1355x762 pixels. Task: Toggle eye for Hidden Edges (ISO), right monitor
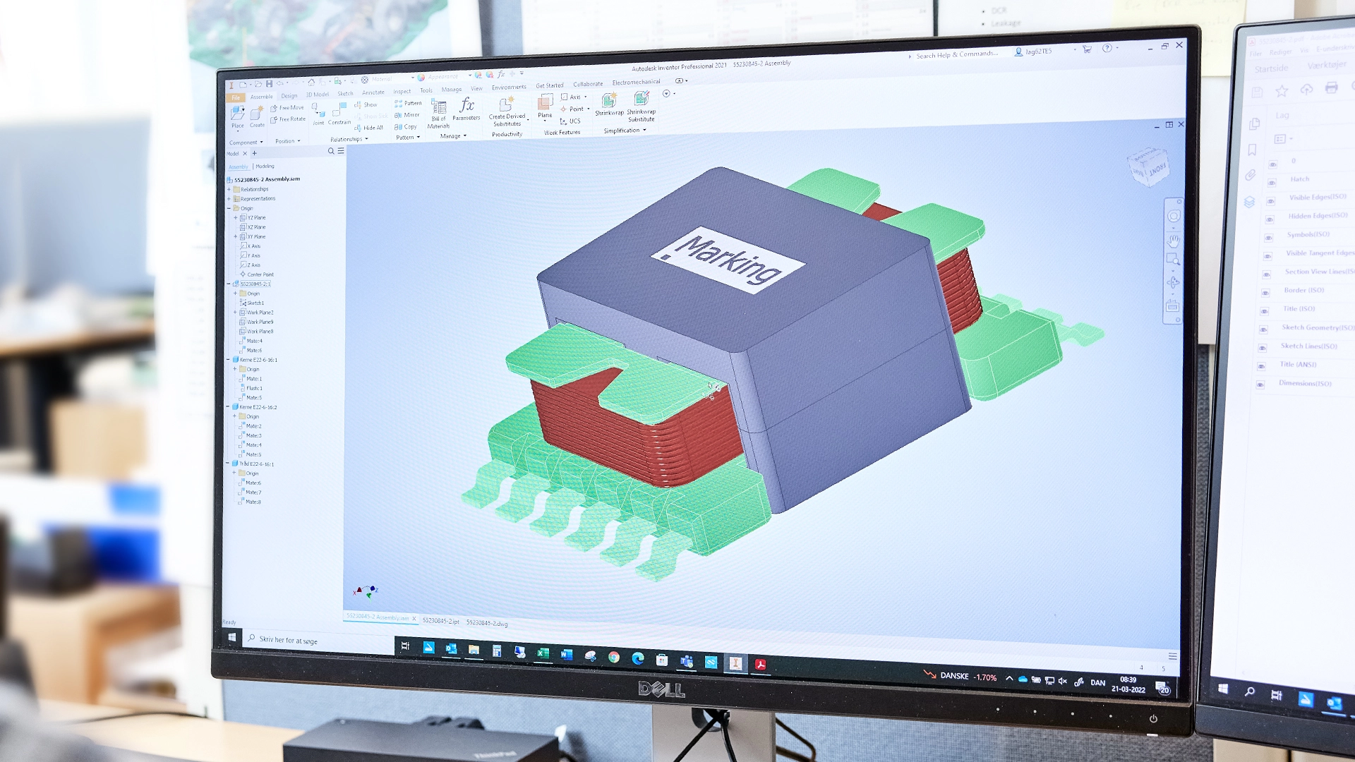click(x=1270, y=219)
